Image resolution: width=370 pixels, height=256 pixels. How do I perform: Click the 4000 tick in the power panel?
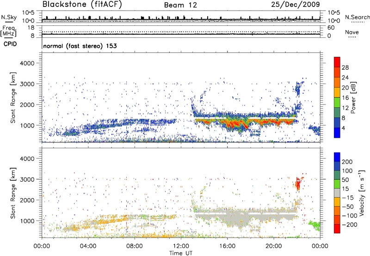pos(27,63)
